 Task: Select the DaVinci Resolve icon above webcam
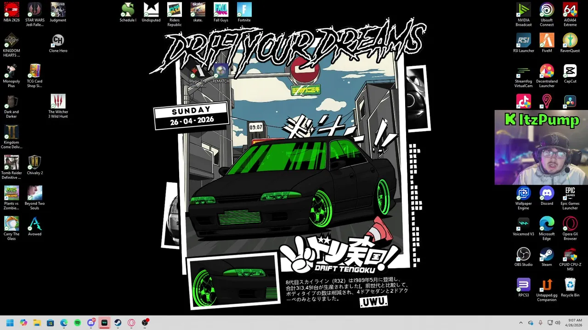[x=570, y=101]
